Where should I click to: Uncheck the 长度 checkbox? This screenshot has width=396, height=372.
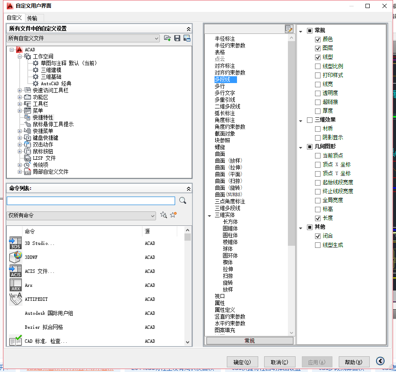click(318, 218)
